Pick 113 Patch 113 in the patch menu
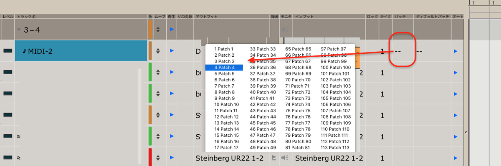501x166 pixels. (x=334, y=148)
